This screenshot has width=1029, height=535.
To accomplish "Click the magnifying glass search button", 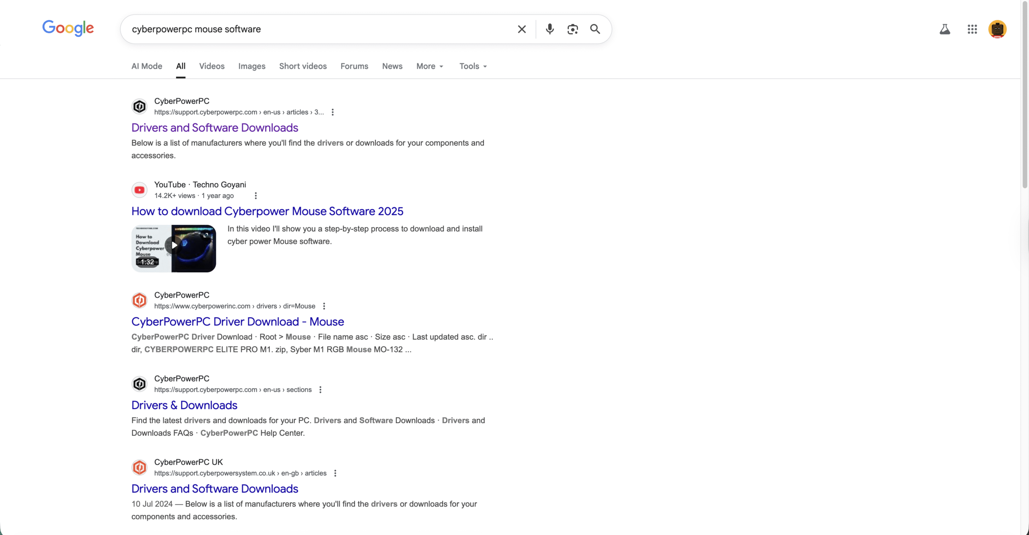I will coord(595,29).
